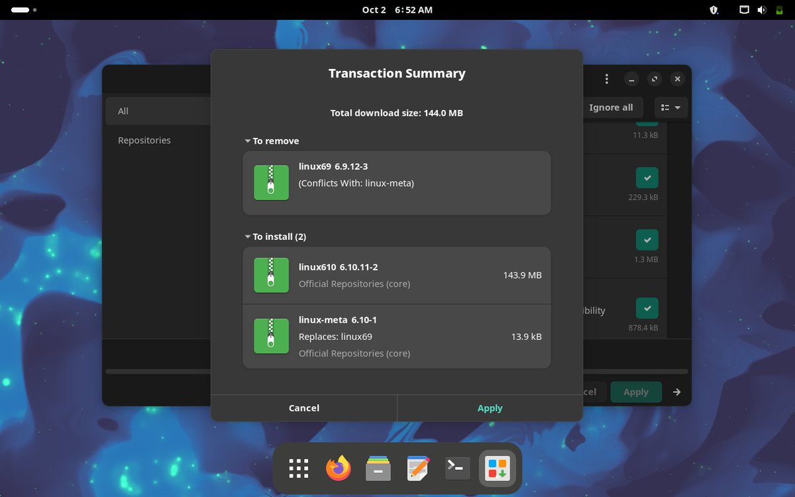Click the linux-meta package archive icon
This screenshot has height=497, width=795.
pos(271,336)
